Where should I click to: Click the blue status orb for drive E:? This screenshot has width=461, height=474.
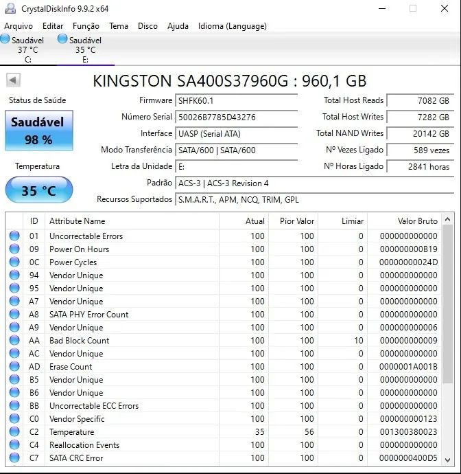(x=62, y=39)
